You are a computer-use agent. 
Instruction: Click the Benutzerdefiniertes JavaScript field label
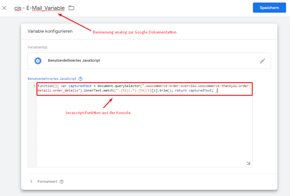pyautogui.click(x=52, y=79)
